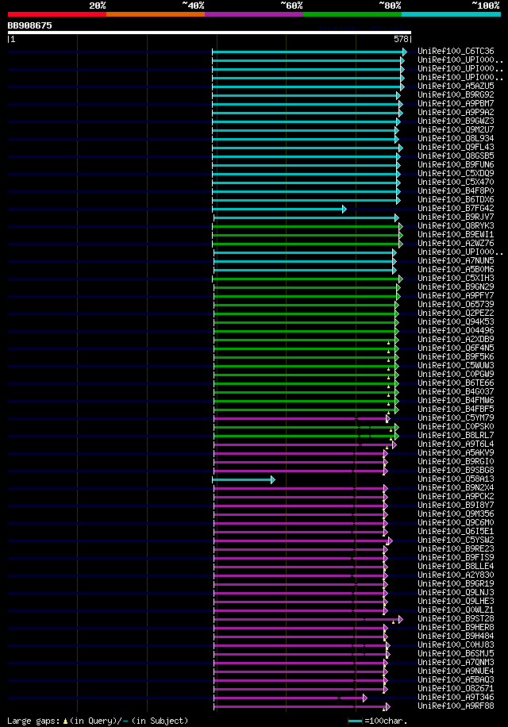Select the UniRef100_O82671 label
This screenshot has height=727, width=508.
(x=456, y=689)
